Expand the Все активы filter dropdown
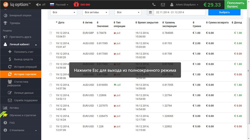This screenshot has height=140, width=250. pos(96,12)
